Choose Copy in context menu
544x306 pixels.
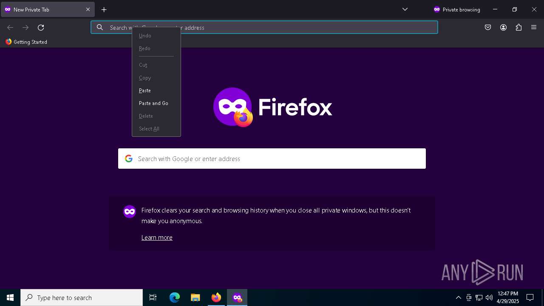[x=156, y=78]
